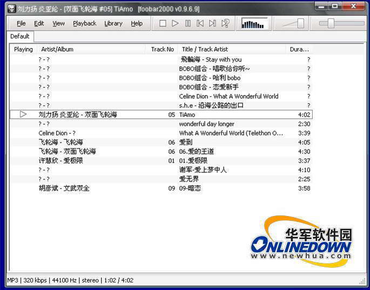370x290 pixels.
Task: Select the '爱到' track title
Action: click(x=186, y=142)
